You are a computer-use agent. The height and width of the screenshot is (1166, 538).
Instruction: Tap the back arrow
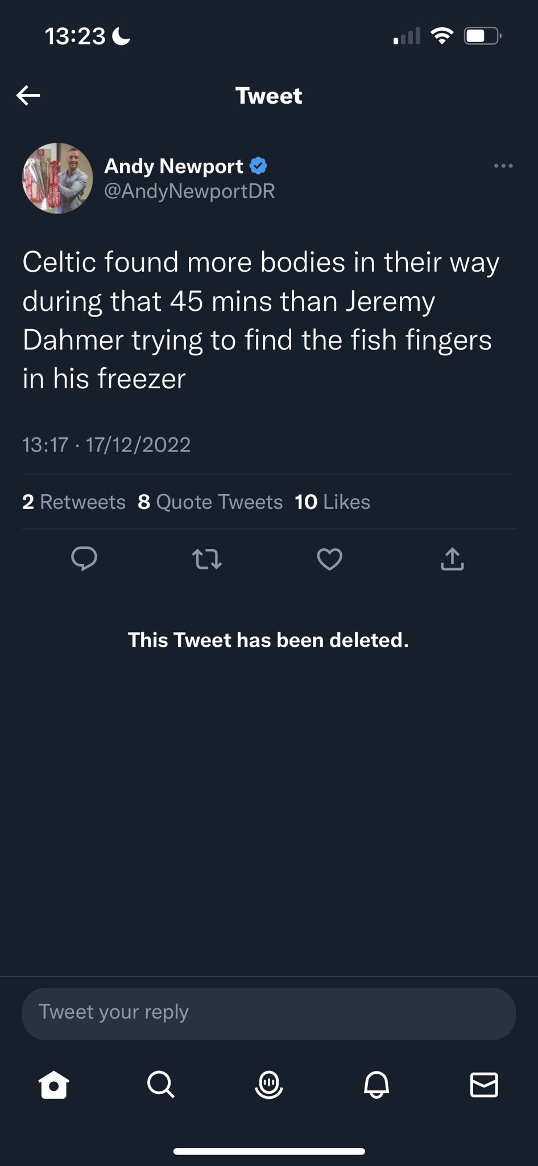pos(28,96)
